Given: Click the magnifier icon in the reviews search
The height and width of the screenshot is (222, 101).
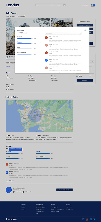Looking at the screenshot, I should coord(80,33).
